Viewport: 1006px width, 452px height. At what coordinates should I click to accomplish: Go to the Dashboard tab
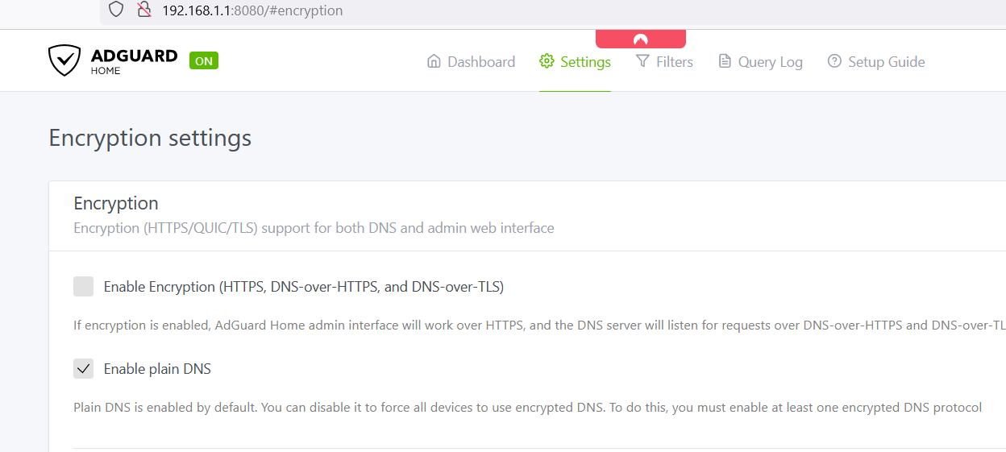(471, 61)
